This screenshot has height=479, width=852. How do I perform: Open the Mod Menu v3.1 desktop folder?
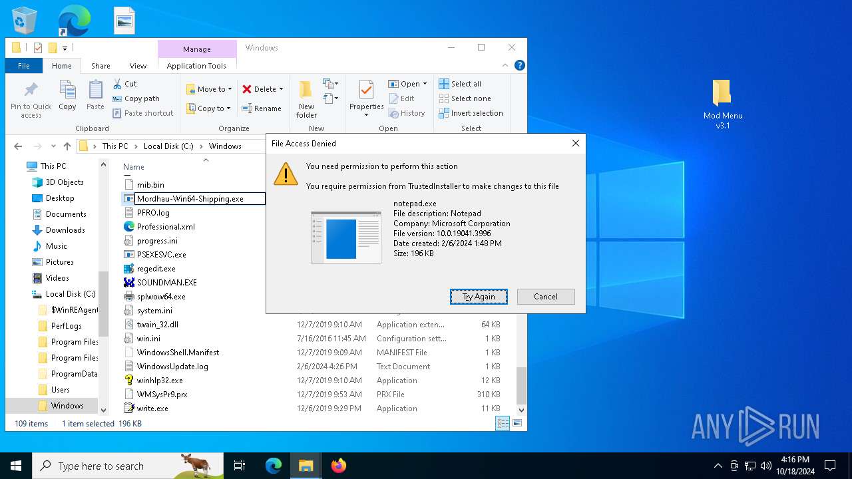tap(722, 104)
